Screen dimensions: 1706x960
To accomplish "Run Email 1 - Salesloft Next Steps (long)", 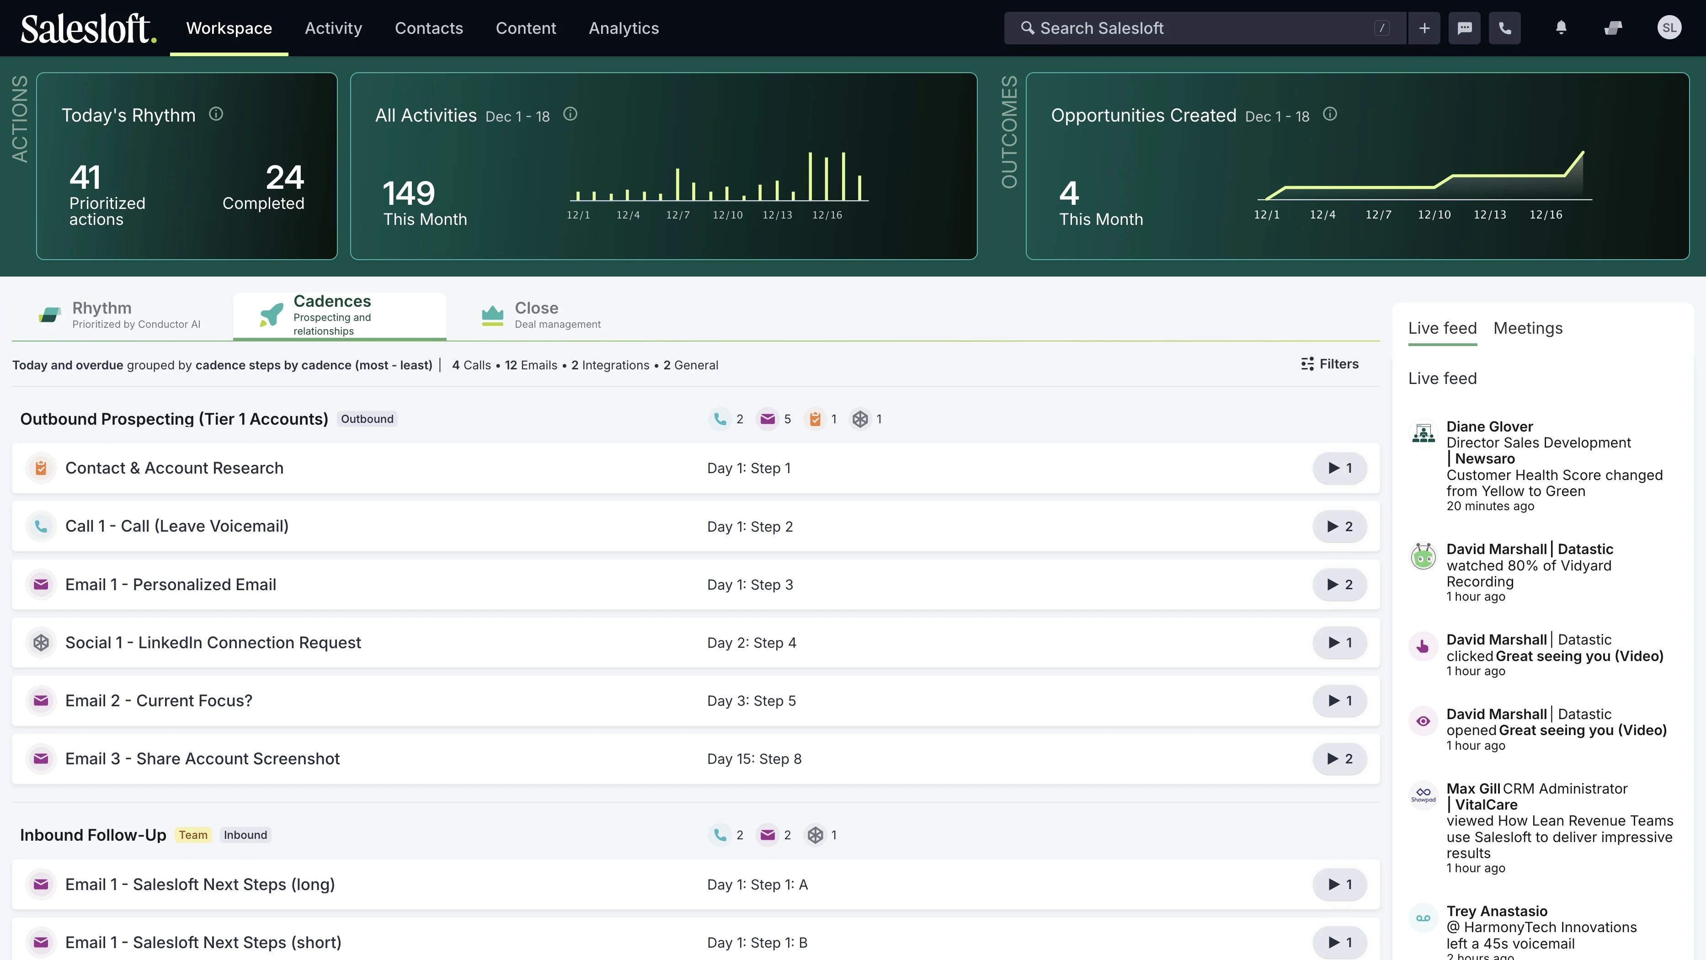I will pyautogui.click(x=1340, y=885).
